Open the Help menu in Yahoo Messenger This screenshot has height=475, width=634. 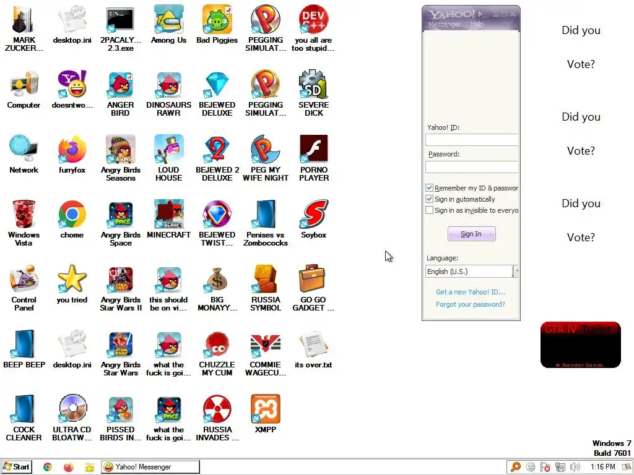(x=477, y=24)
